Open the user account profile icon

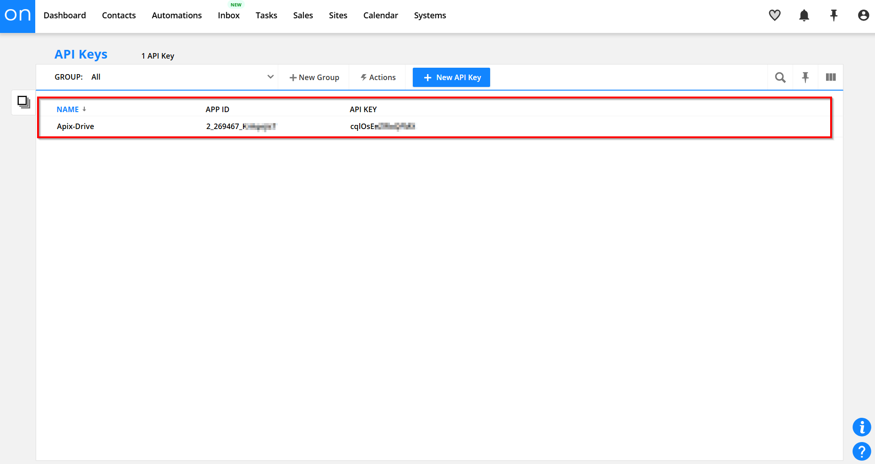(x=863, y=16)
